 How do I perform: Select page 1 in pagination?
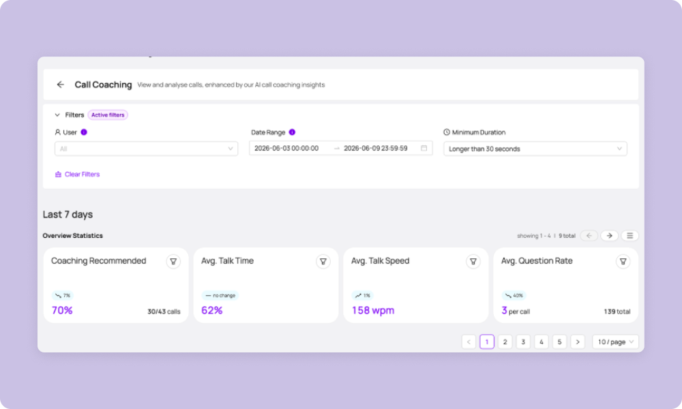[487, 342]
